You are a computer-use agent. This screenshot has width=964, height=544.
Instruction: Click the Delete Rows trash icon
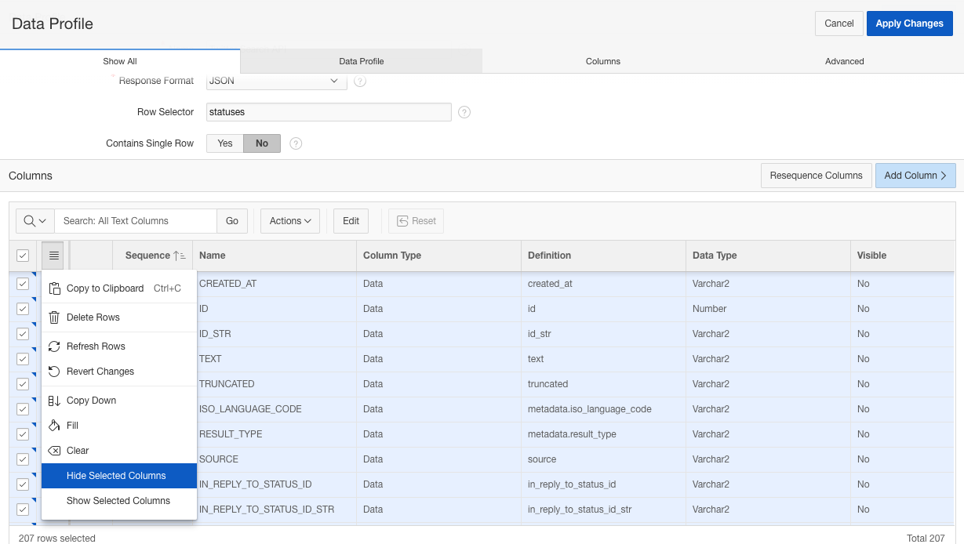pos(54,317)
